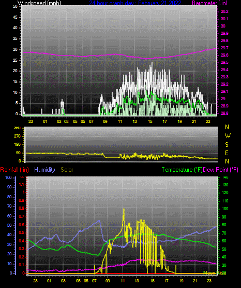Click the 0.3 value on the rainfall axis
241x288 pixels.
pyautogui.click(x=22, y=249)
